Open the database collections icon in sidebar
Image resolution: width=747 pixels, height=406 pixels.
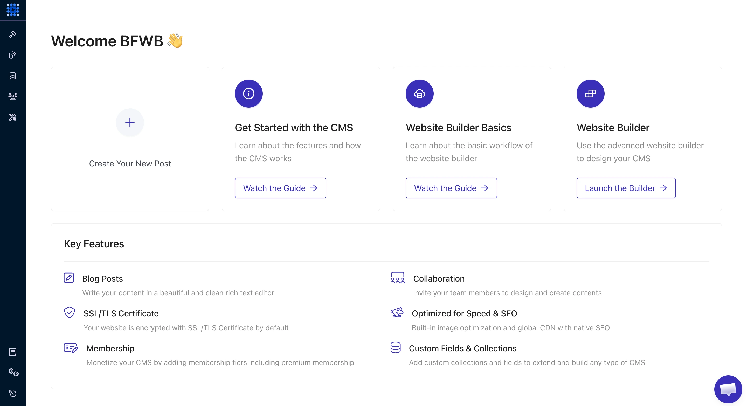click(x=13, y=76)
